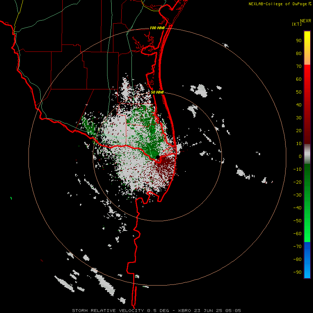Screen dimensions: 313x313
Task: Click the 23 JUN 25 date in caption
Action: tap(208, 311)
